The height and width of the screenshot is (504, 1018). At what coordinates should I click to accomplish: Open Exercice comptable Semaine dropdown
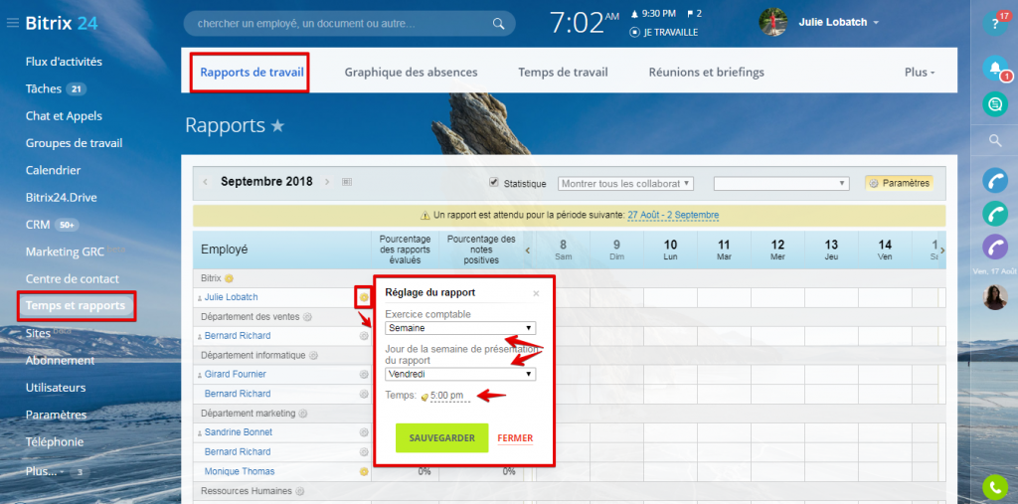[460, 328]
